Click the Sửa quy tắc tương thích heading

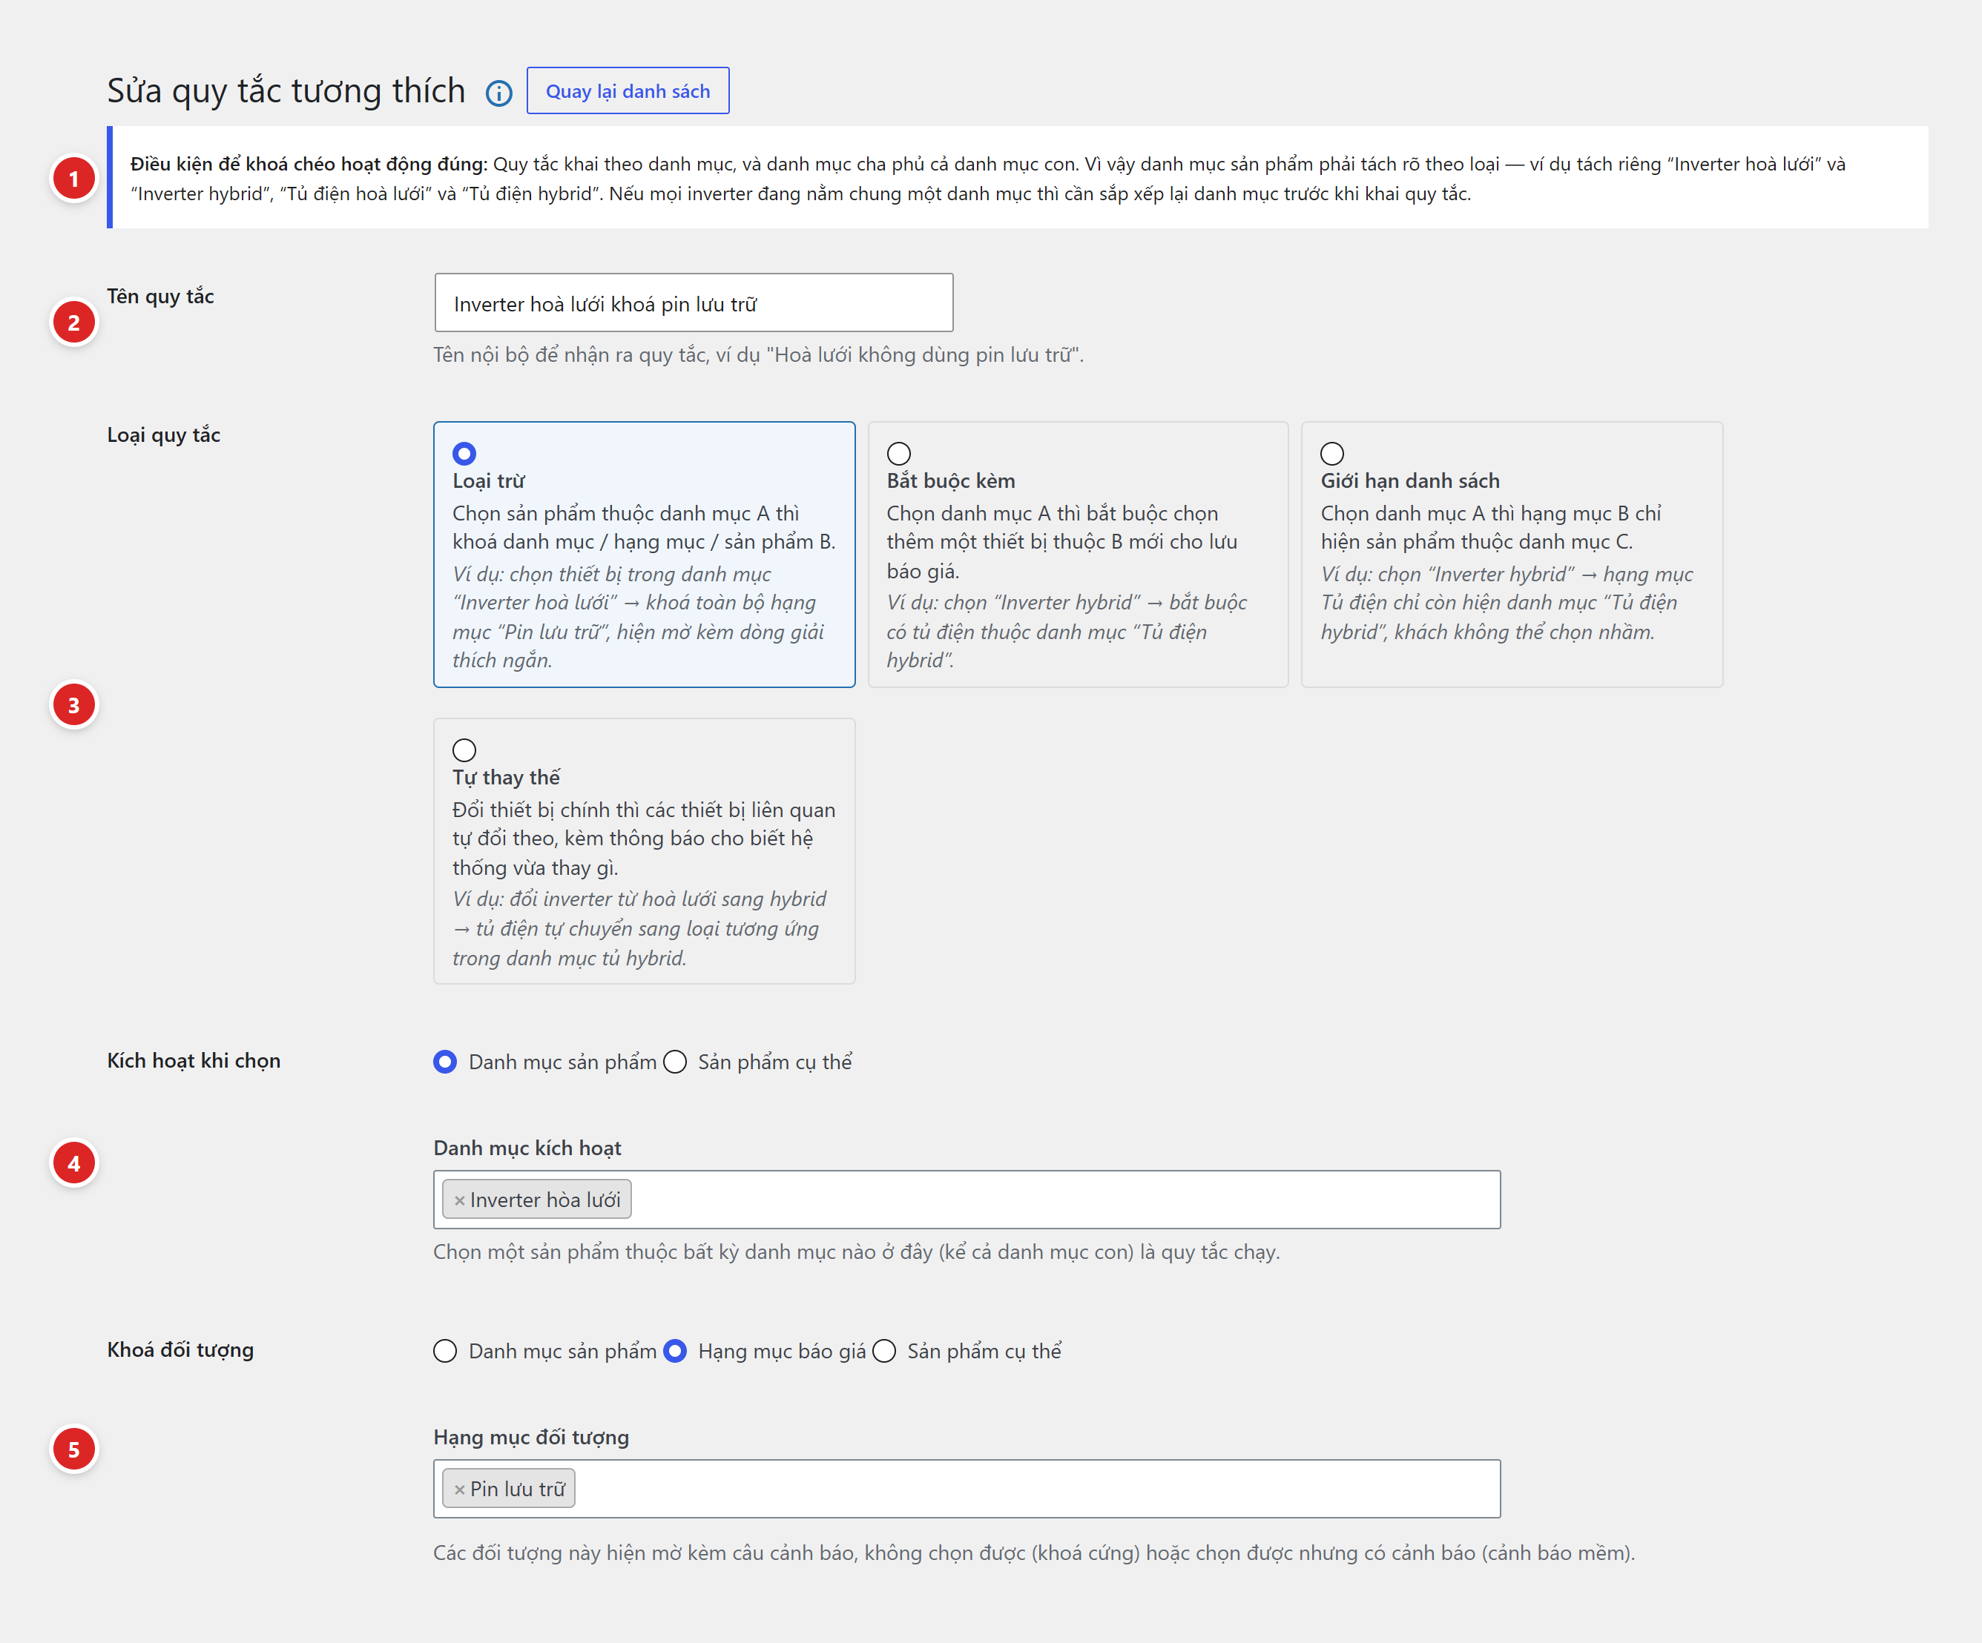286,90
